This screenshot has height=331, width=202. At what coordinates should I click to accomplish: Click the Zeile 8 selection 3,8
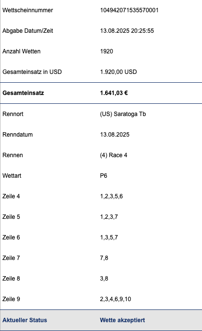point(104,279)
